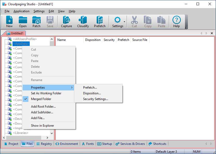Click Delete in the context menu
Viewport: 216px width, 154px height.
pos(49,67)
